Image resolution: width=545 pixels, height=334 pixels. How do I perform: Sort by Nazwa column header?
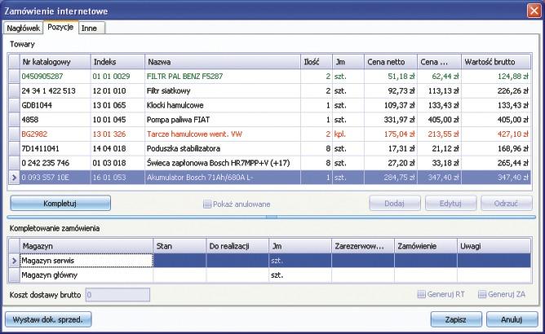223,62
